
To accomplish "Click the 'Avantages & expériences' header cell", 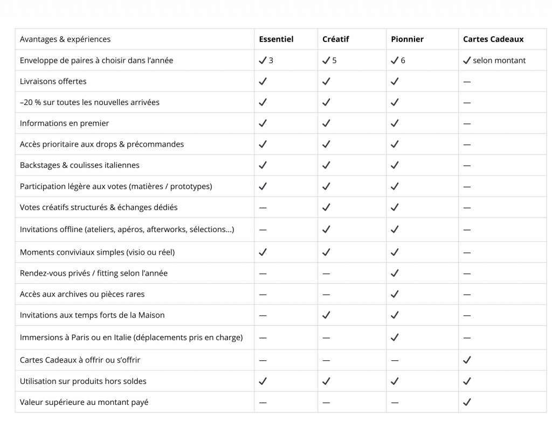I will (x=65, y=39).
